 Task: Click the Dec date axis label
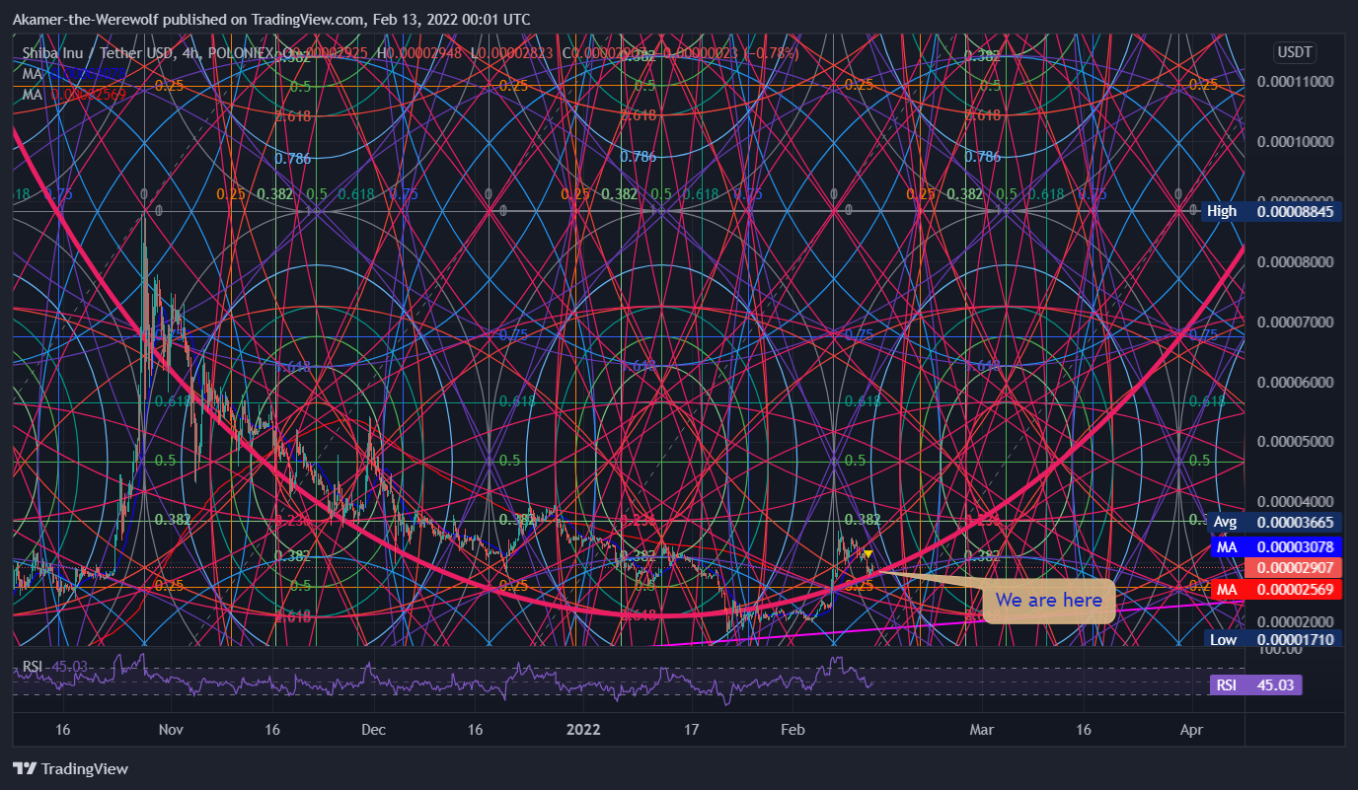tap(373, 730)
